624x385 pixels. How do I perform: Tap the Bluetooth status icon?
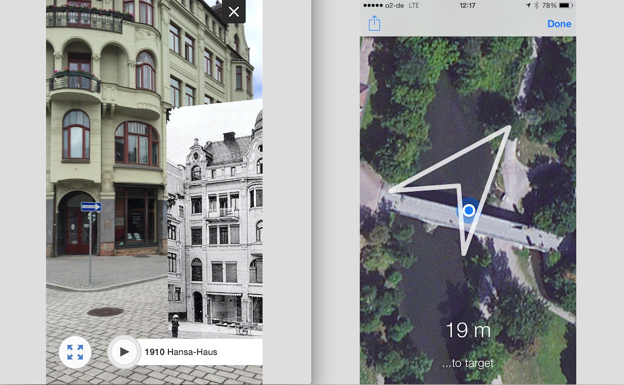tap(536, 5)
